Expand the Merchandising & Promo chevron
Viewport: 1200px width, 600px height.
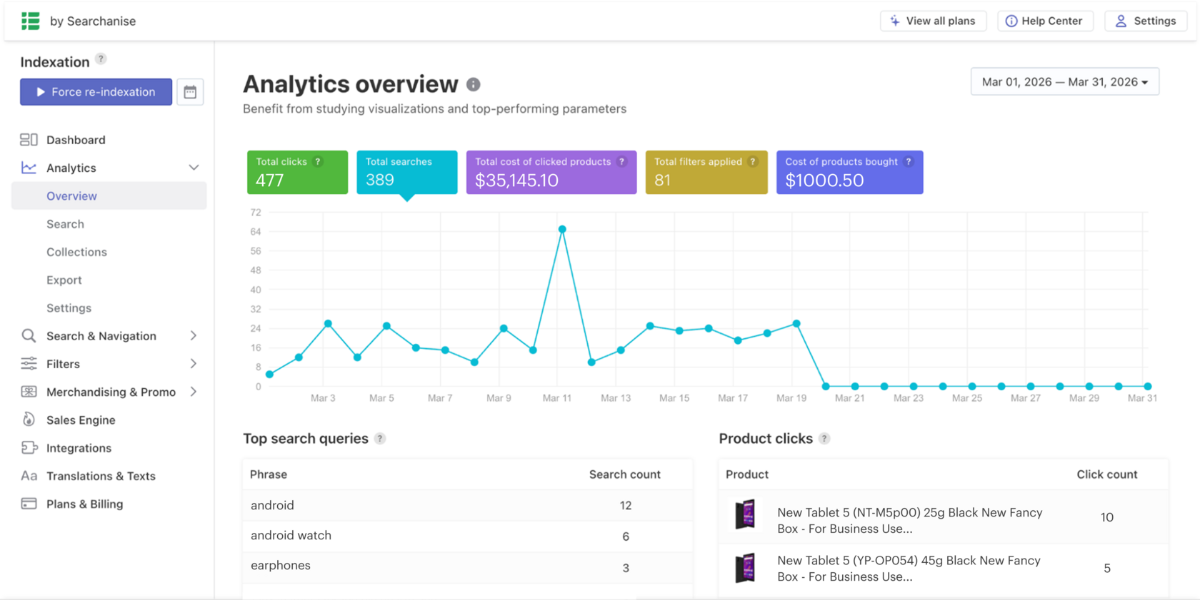[194, 392]
